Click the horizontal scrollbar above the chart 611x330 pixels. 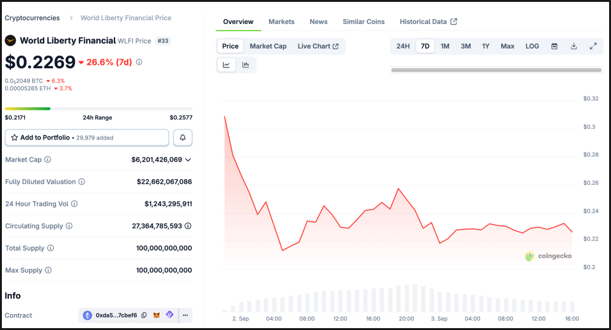[497, 70]
